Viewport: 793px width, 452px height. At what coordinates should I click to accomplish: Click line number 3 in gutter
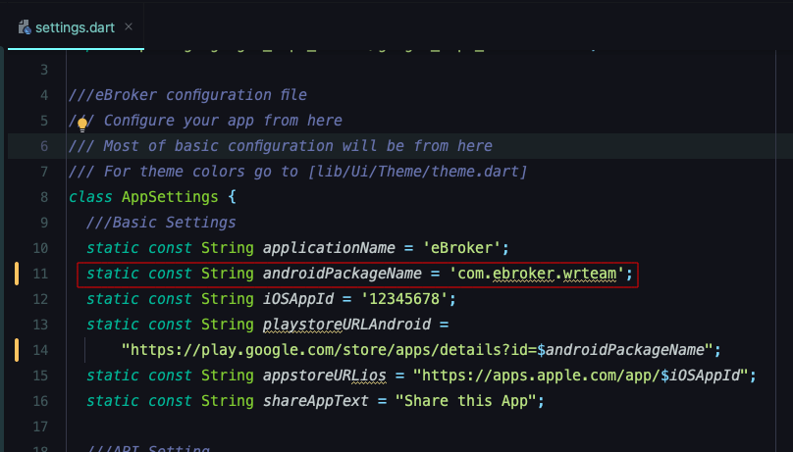coord(44,70)
